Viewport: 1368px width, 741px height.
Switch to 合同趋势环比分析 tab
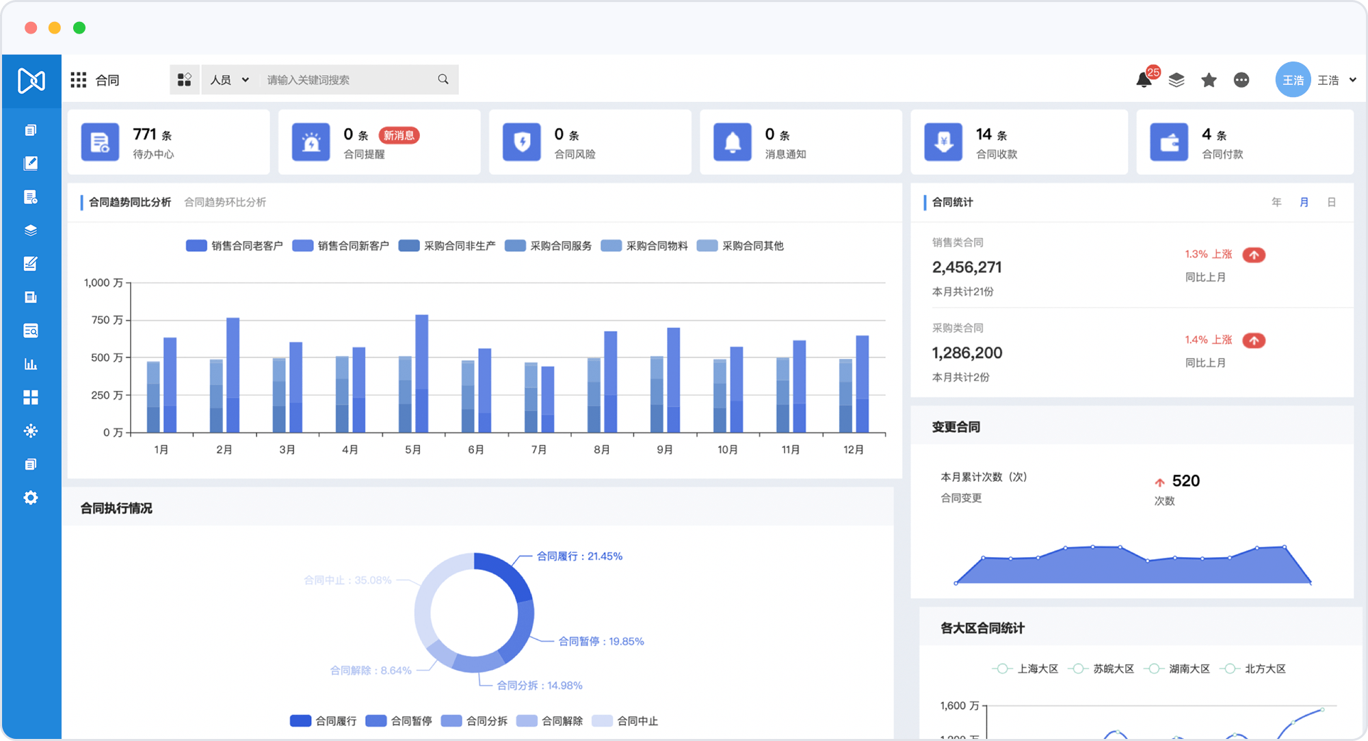click(225, 202)
